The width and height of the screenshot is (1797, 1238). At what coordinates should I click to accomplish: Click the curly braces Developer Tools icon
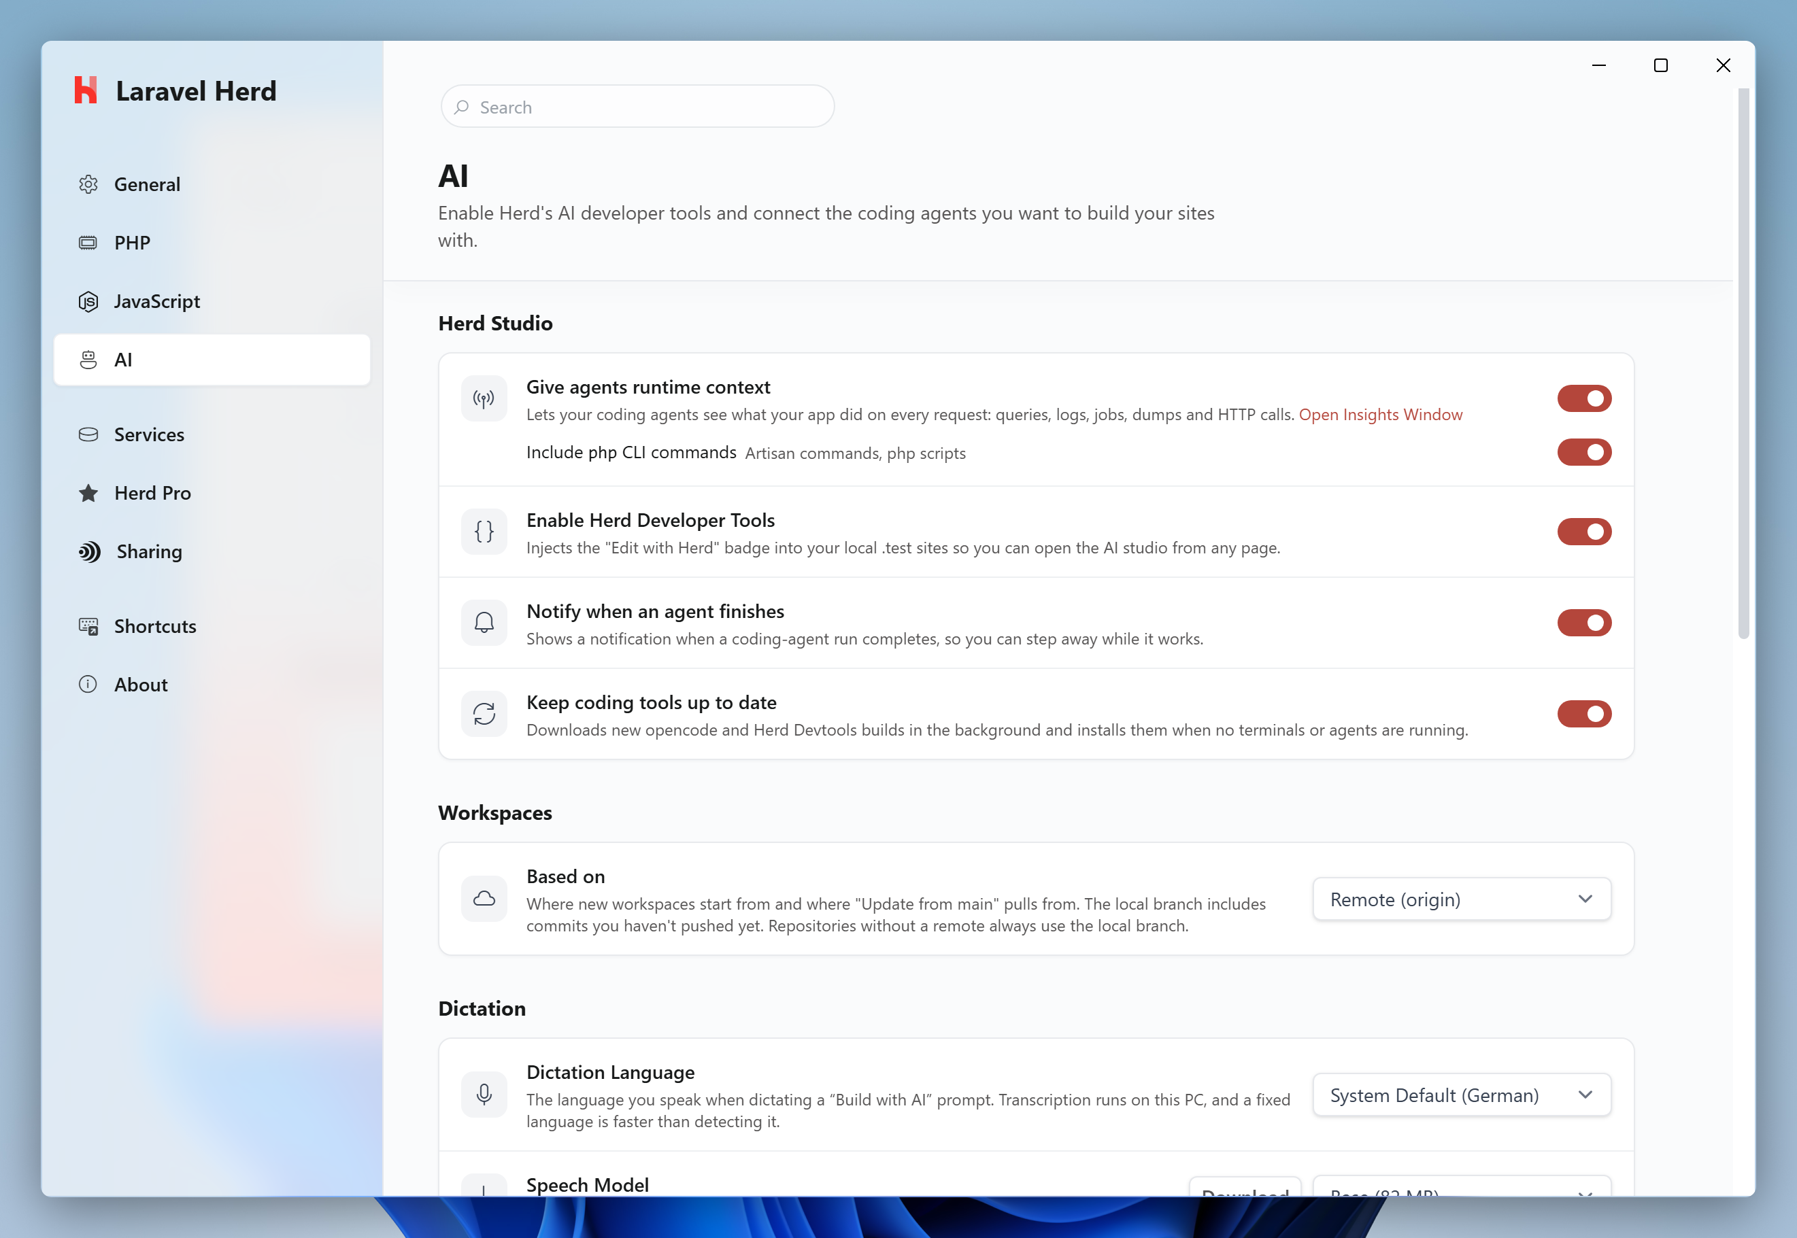point(484,532)
